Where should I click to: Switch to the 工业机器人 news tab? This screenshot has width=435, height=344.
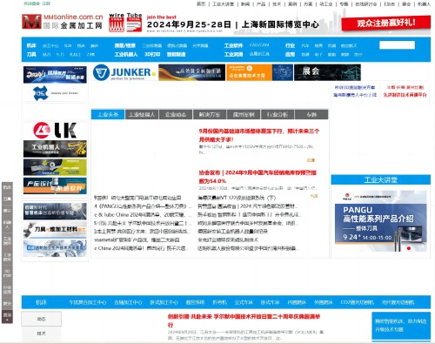tap(142, 114)
